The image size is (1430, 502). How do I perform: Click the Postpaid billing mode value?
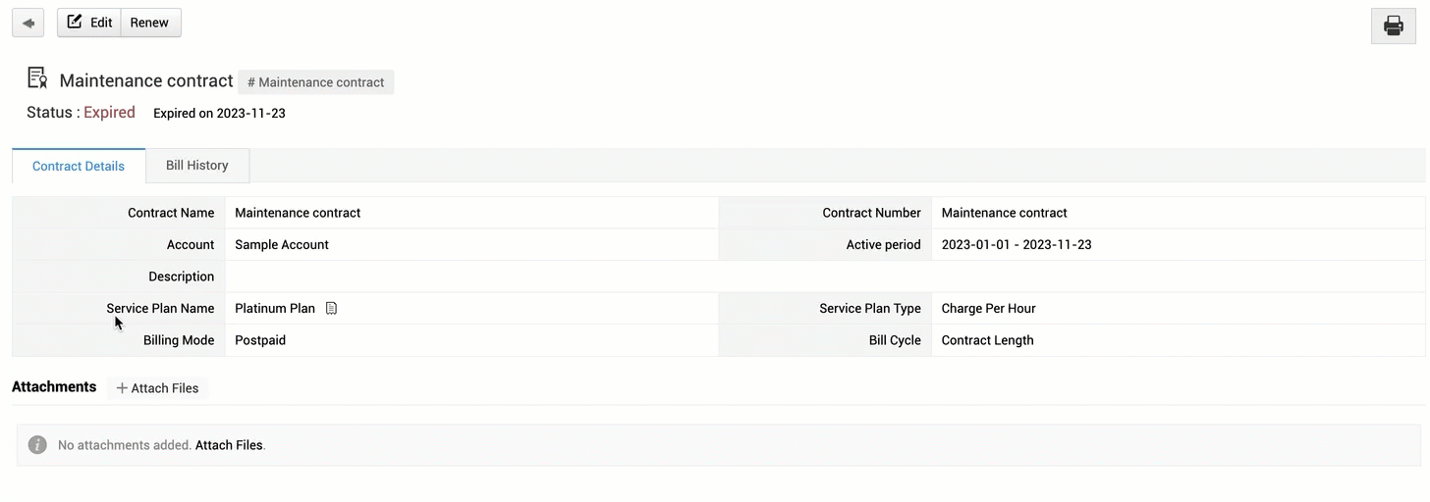[260, 340]
